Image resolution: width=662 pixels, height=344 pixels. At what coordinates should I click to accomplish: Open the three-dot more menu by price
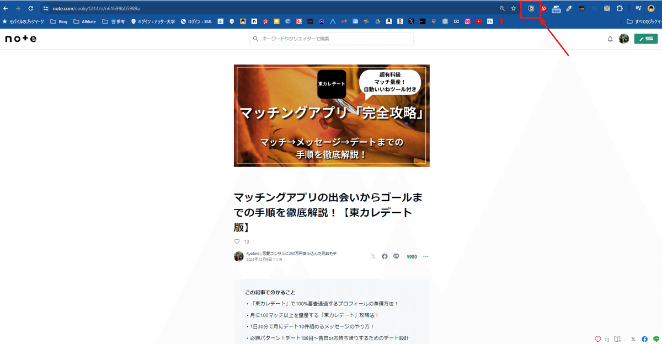coord(425,256)
